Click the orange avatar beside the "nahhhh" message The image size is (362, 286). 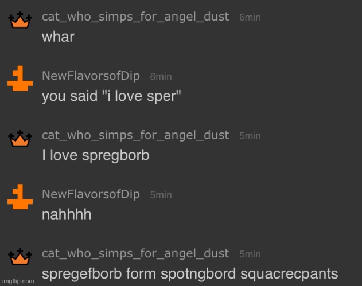click(x=20, y=197)
